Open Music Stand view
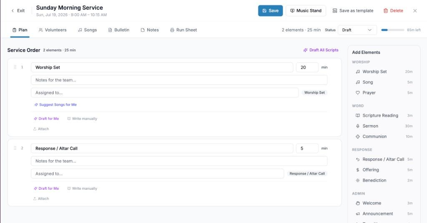Viewport: 427px width, 223px height. click(x=306, y=10)
